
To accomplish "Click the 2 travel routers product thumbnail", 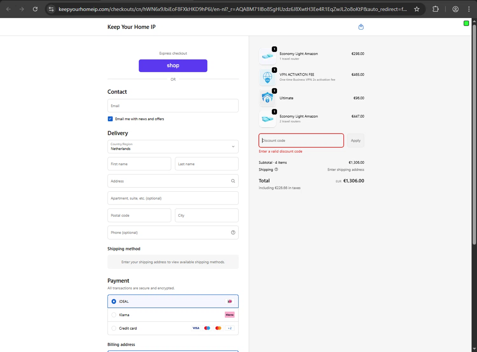I will tap(267, 119).
